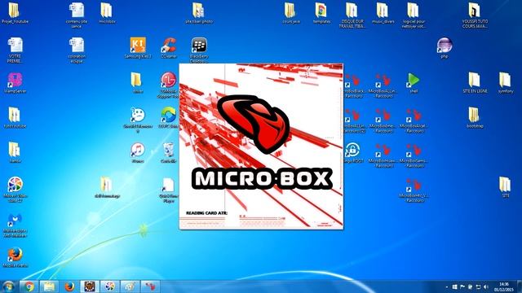Viewport: 522px width, 293px height.
Task: Open the Windows Start menu
Action: 8,286
